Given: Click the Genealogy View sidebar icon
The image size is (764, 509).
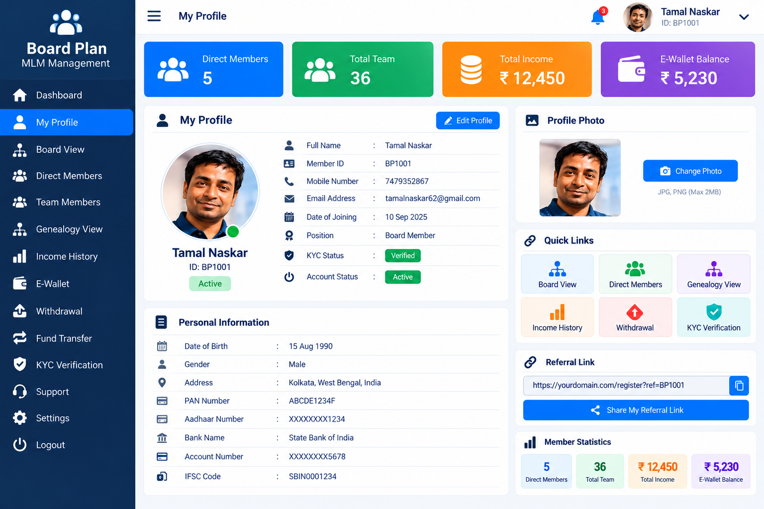Looking at the screenshot, I should coord(20,229).
